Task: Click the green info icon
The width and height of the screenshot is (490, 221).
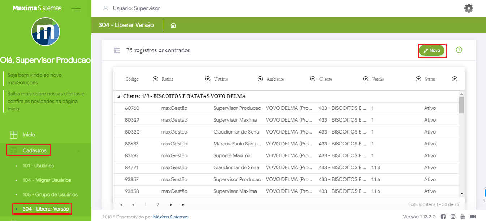Action: [x=459, y=50]
